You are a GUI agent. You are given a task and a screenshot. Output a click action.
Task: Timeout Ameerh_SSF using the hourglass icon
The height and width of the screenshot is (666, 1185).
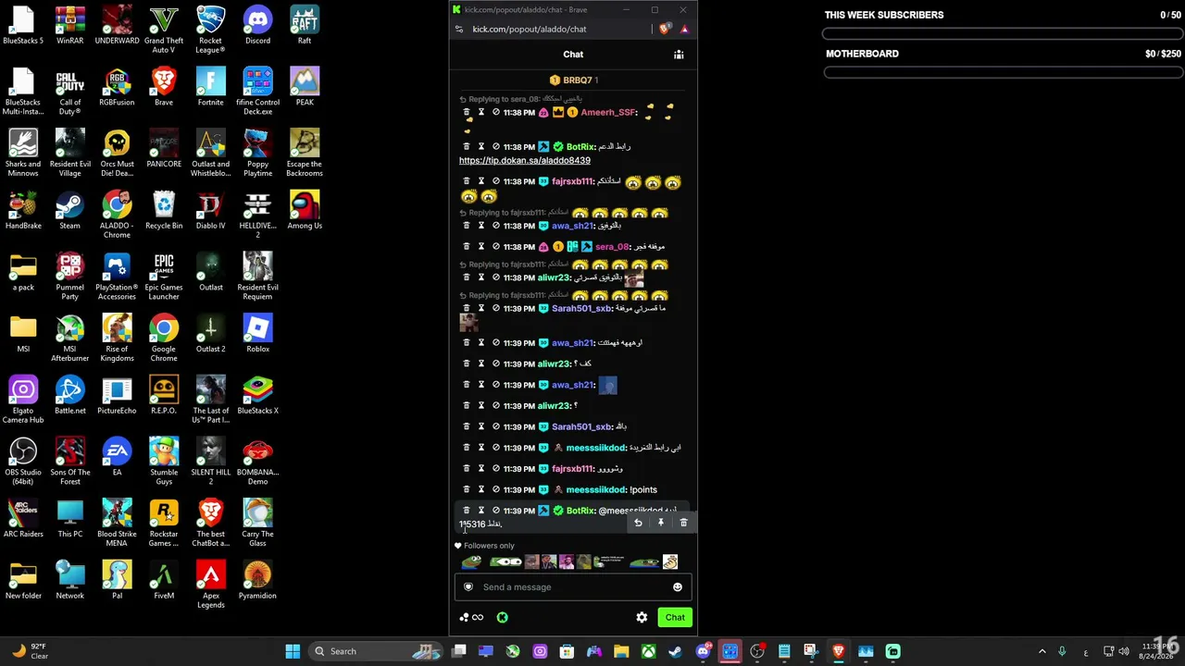[481, 112]
